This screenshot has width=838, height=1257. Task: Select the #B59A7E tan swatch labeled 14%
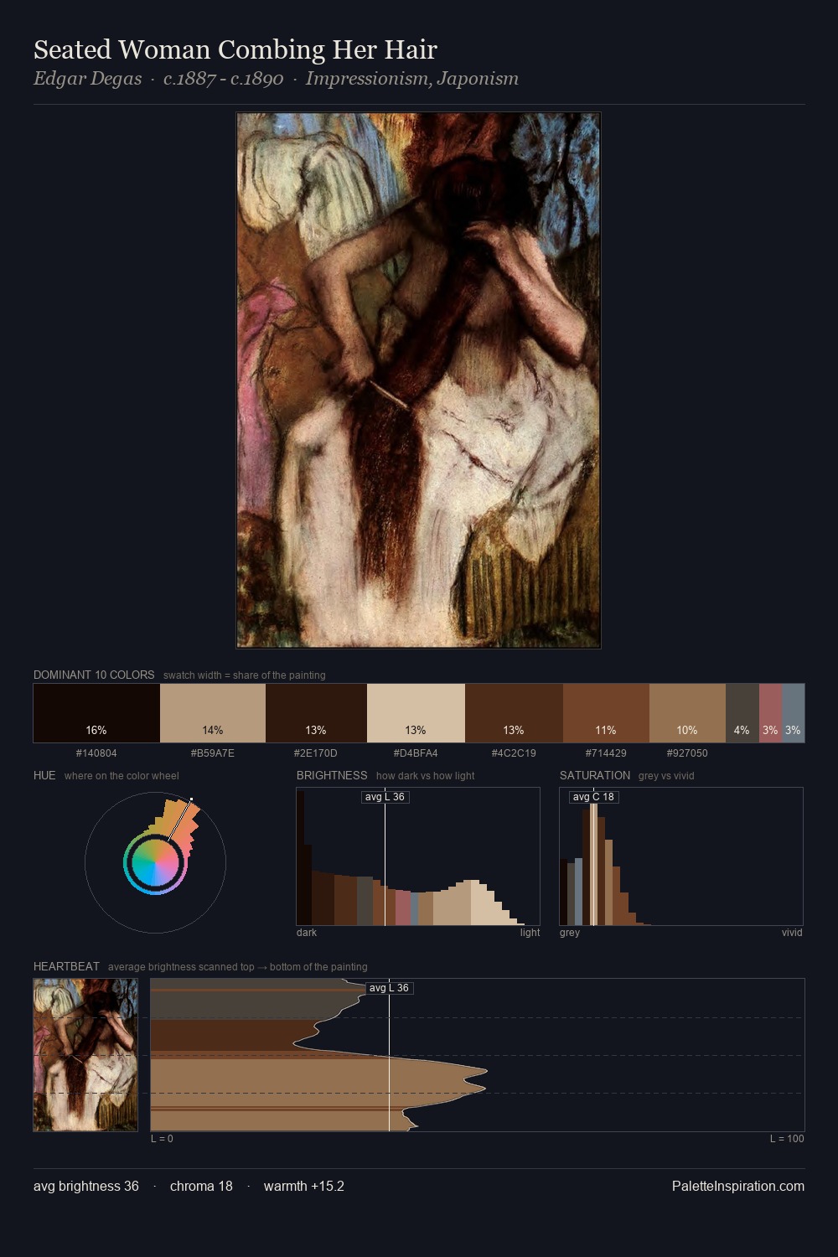tap(213, 713)
